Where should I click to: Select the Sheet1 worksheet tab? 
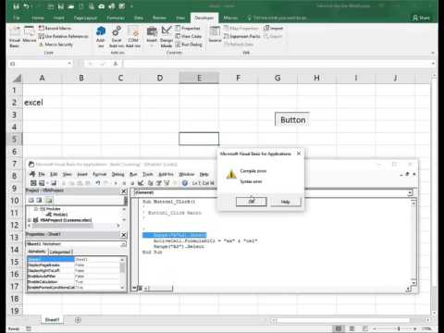(x=52, y=320)
